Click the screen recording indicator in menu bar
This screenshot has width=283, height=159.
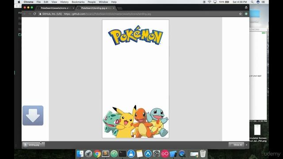click(204, 2)
